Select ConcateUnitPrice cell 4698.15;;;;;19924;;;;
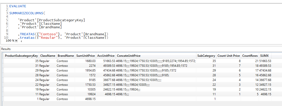 coord(156,89)
